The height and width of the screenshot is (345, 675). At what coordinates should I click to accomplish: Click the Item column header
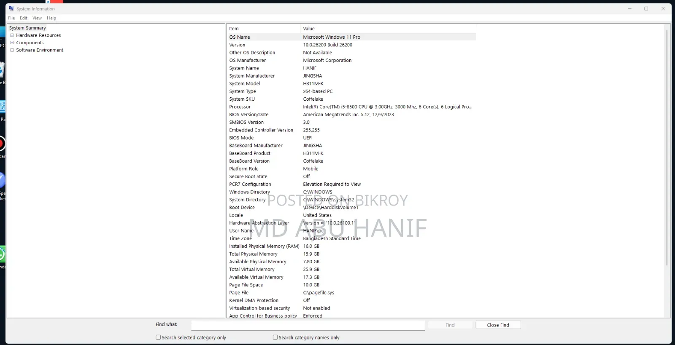(x=264, y=29)
